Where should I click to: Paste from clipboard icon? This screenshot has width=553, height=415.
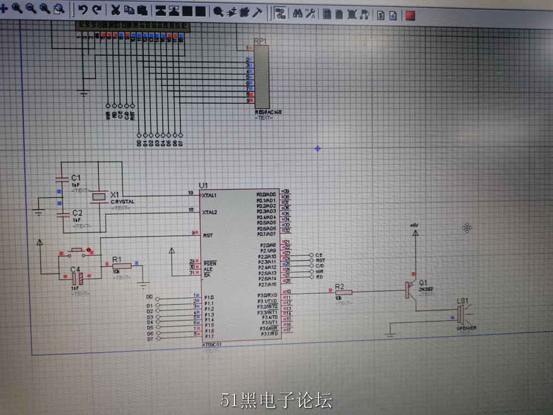click(x=142, y=11)
